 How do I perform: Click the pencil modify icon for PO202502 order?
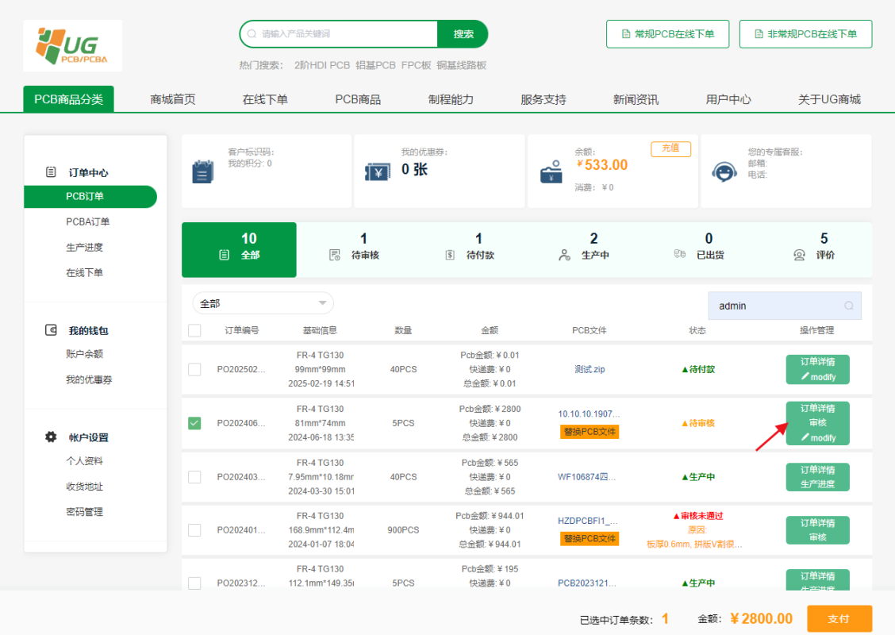click(805, 376)
